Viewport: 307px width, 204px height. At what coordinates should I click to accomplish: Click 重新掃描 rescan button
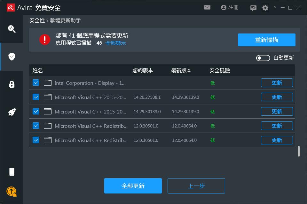266,40
